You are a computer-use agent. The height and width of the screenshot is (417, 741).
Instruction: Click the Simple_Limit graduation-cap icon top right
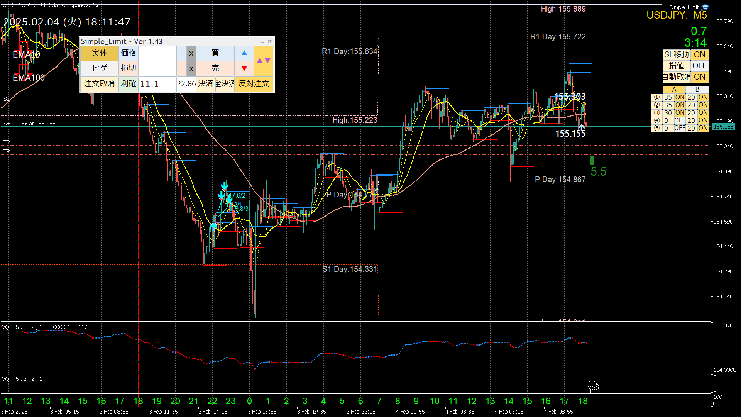point(705,7)
